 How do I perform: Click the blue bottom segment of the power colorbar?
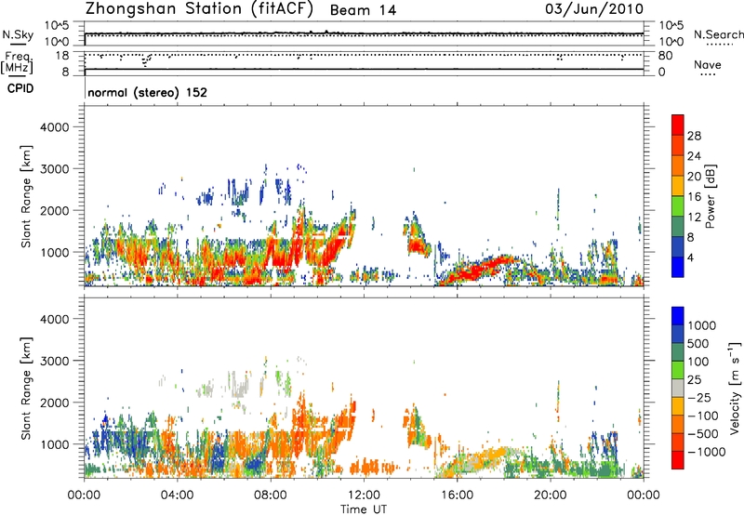tap(678, 267)
